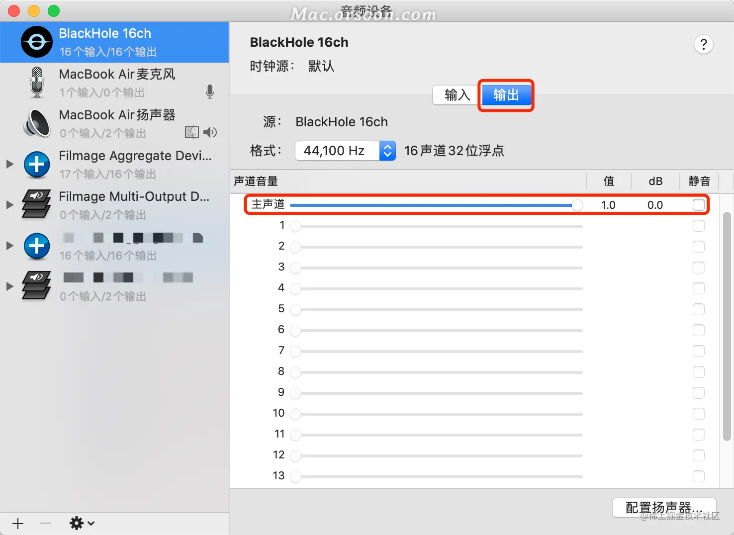The image size is (734, 535).
Task: Toggle mute checkbox for channel 6
Action: click(699, 330)
